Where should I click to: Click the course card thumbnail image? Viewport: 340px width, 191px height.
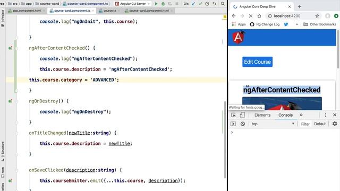click(282, 103)
